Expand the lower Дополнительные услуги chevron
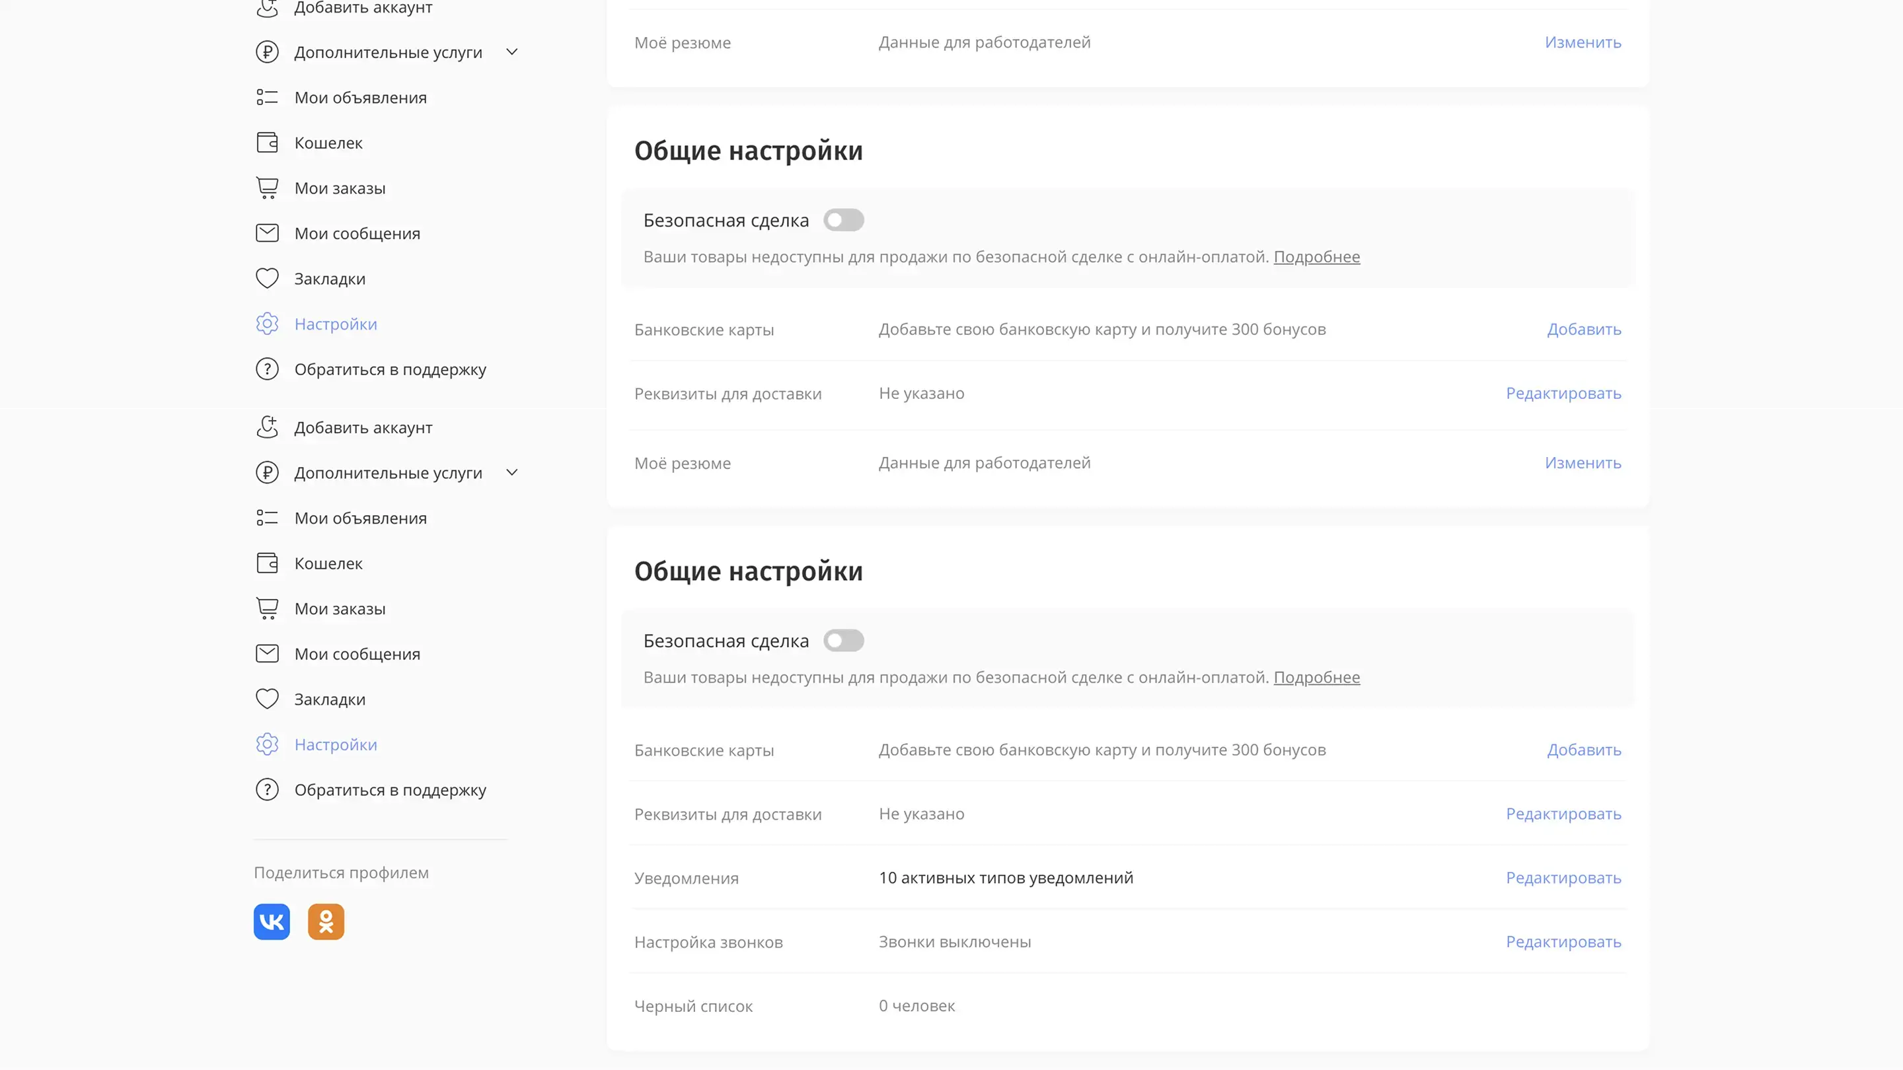Viewport: 1903px width, 1070px height. tap(511, 472)
